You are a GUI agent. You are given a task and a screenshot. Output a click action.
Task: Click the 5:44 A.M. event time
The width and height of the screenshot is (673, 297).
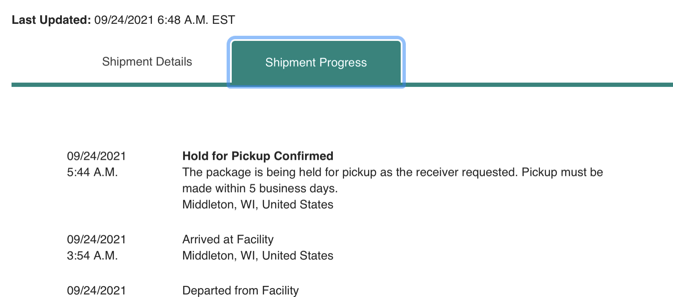pos(92,172)
